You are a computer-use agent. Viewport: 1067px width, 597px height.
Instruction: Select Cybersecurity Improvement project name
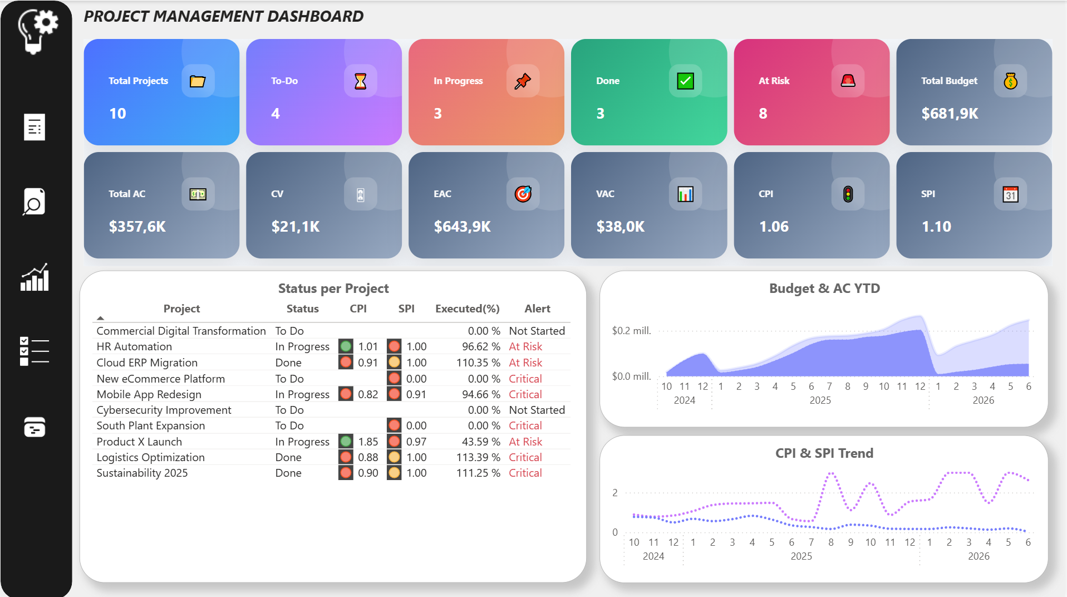pyautogui.click(x=164, y=410)
